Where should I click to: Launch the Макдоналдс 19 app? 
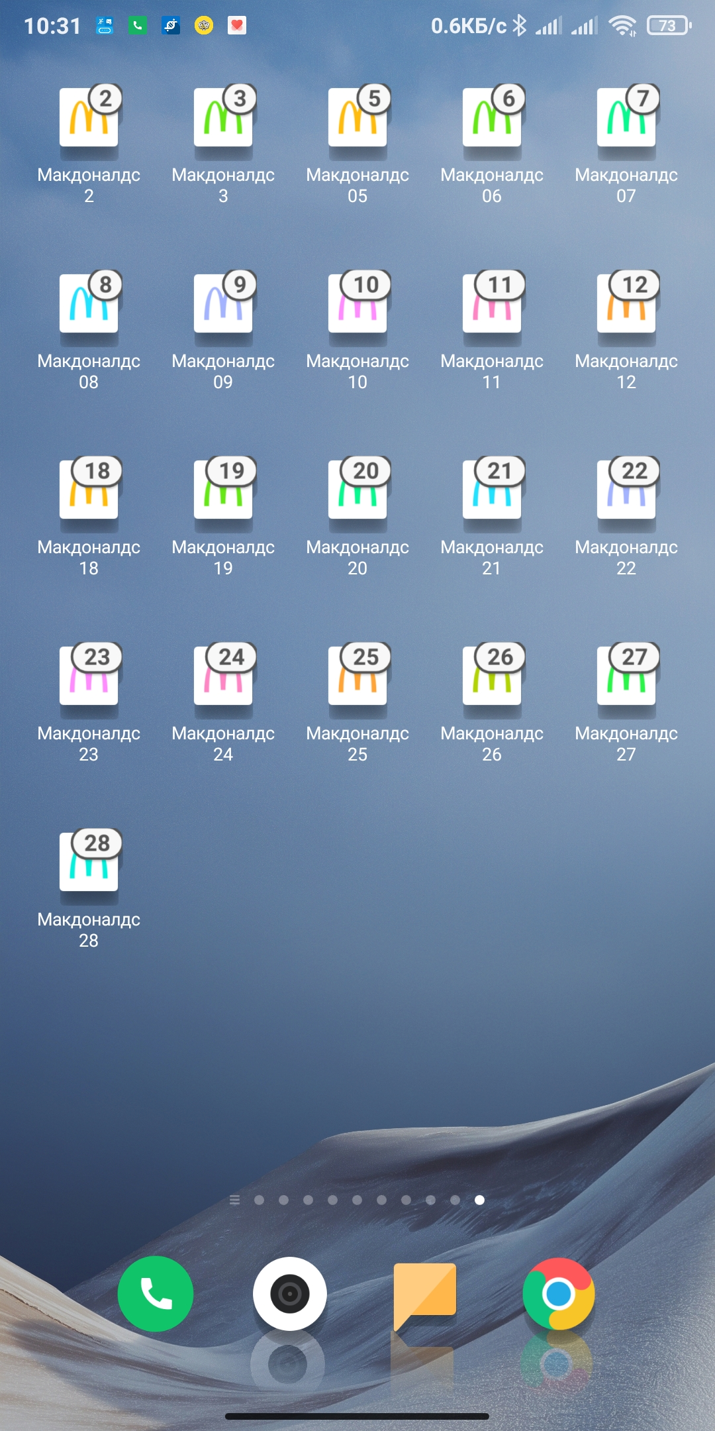tap(223, 490)
